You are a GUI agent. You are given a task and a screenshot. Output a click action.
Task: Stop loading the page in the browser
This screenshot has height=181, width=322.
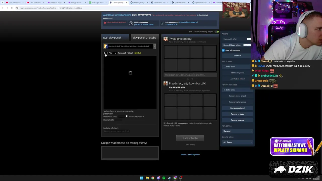click(12, 8)
